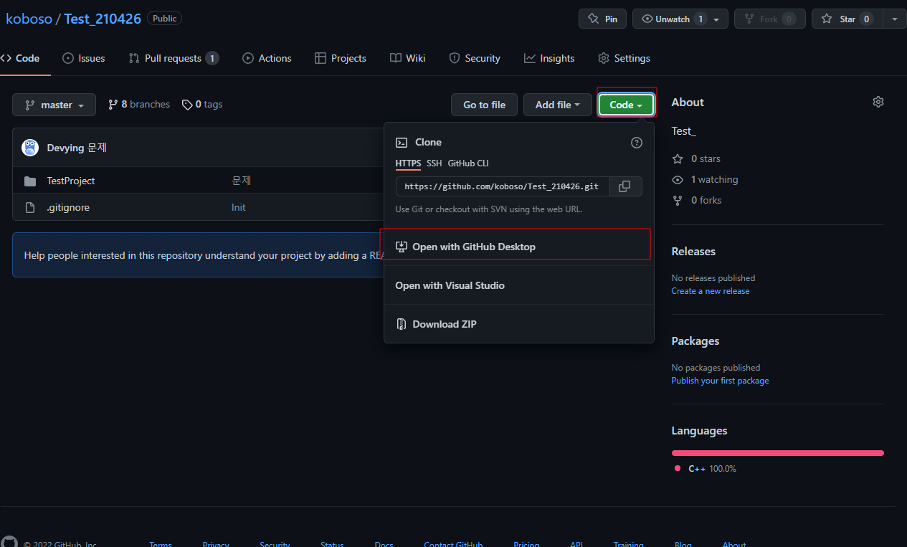Viewport: 907px width, 547px height.
Task: Open the Test_210426 repository name link
Action: click(103, 19)
